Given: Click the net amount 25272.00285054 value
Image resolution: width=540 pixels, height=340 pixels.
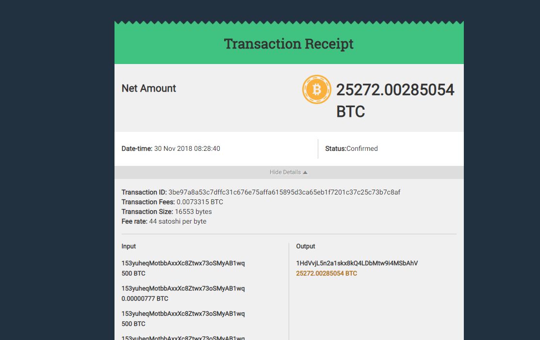Looking at the screenshot, I should (395, 90).
